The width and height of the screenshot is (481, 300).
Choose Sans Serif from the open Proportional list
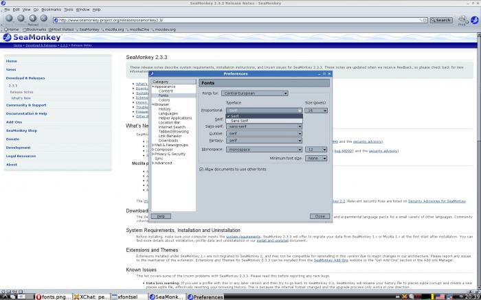click(x=264, y=121)
